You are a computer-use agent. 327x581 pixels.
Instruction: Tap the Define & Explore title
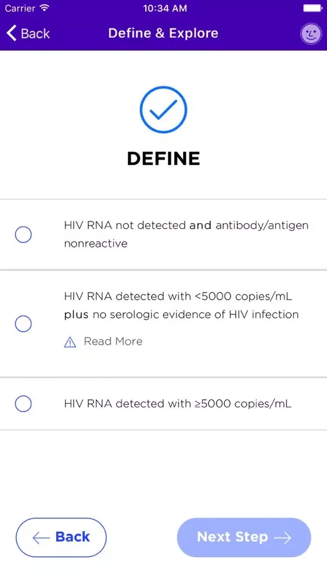[x=163, y=33]
